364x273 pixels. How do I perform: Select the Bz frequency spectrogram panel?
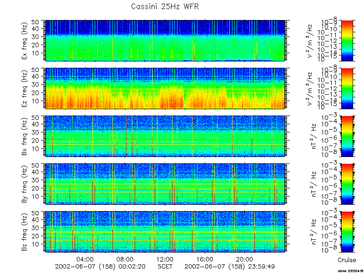point(165,232)
